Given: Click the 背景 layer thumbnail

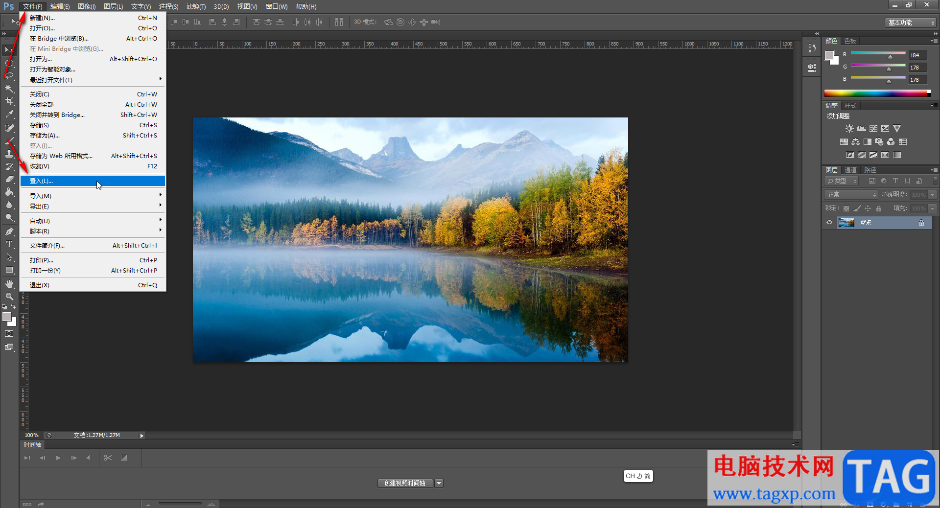Looking at the screenshot, I should 846,223.
